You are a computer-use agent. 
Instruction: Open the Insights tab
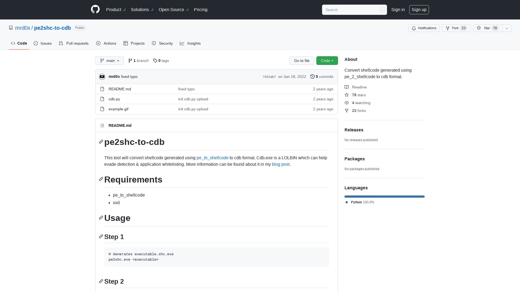pos(190,43)
